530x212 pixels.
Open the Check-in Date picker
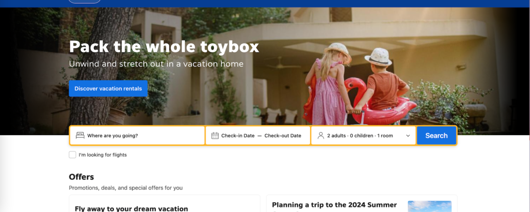238,136
